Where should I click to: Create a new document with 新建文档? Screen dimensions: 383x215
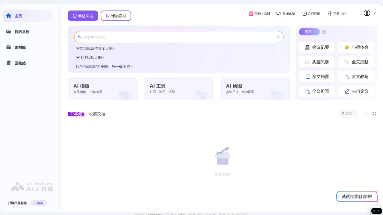[x=83, y=16]
